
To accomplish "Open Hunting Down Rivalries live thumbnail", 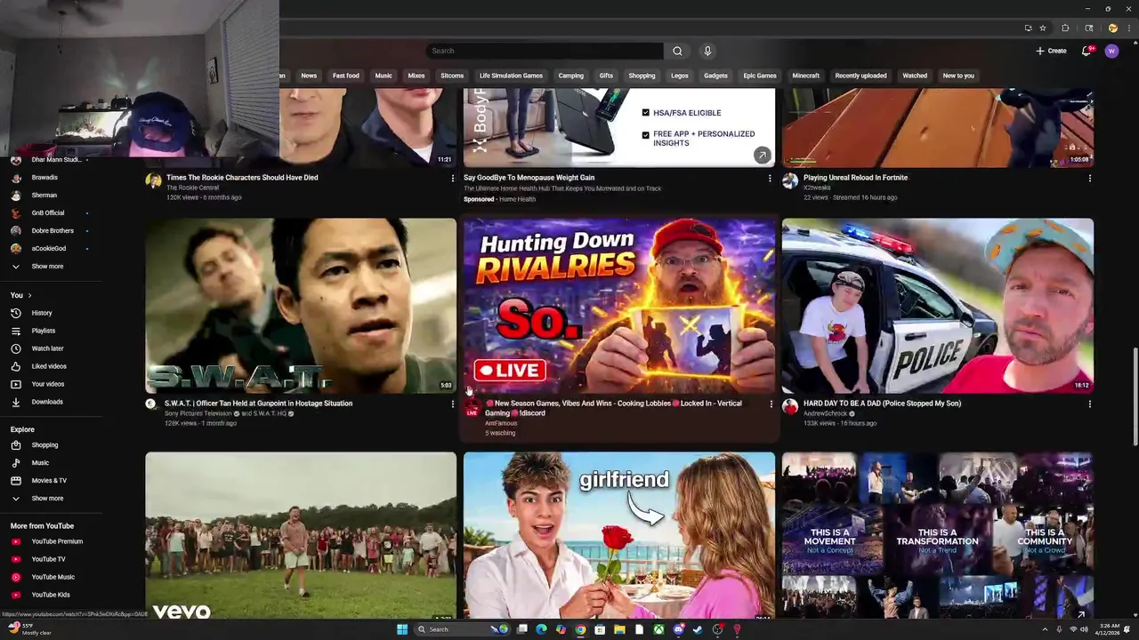I will tap(619, 306).
